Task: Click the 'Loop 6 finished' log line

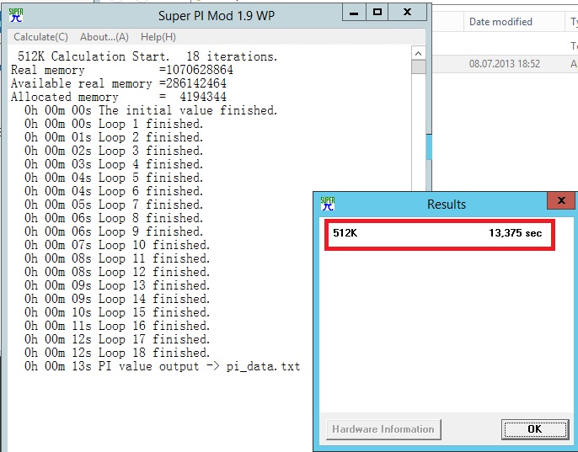Action: [x=114, y=191]
